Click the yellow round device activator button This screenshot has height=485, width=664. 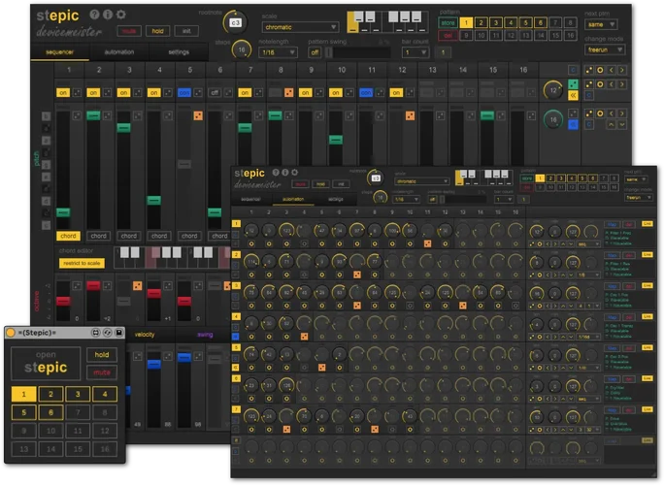click(x=11, y=333)
